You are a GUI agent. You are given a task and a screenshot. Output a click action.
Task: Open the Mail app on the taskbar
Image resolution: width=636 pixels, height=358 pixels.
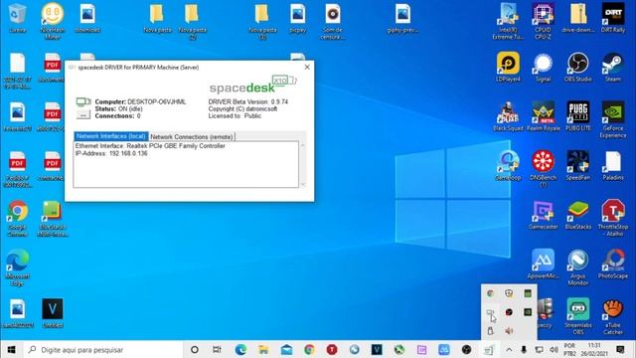coord(286,349)
